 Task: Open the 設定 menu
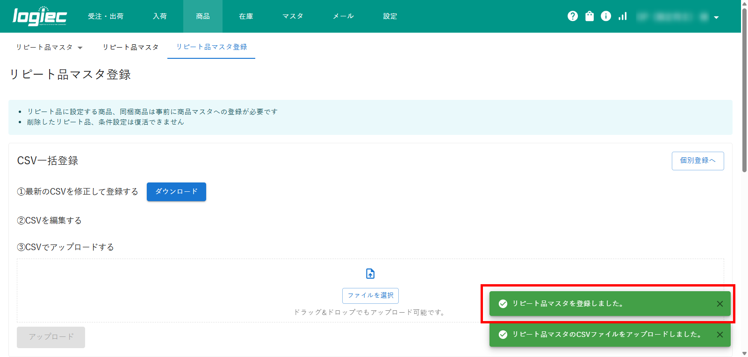coord(390,16)
